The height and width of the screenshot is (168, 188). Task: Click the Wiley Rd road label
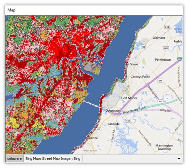click(165, 110)
